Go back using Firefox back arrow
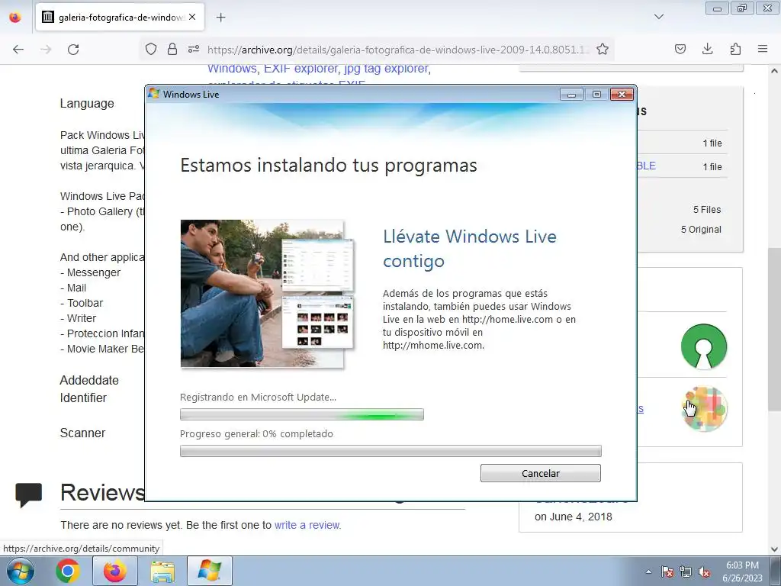781x586 pixels. 18,50
